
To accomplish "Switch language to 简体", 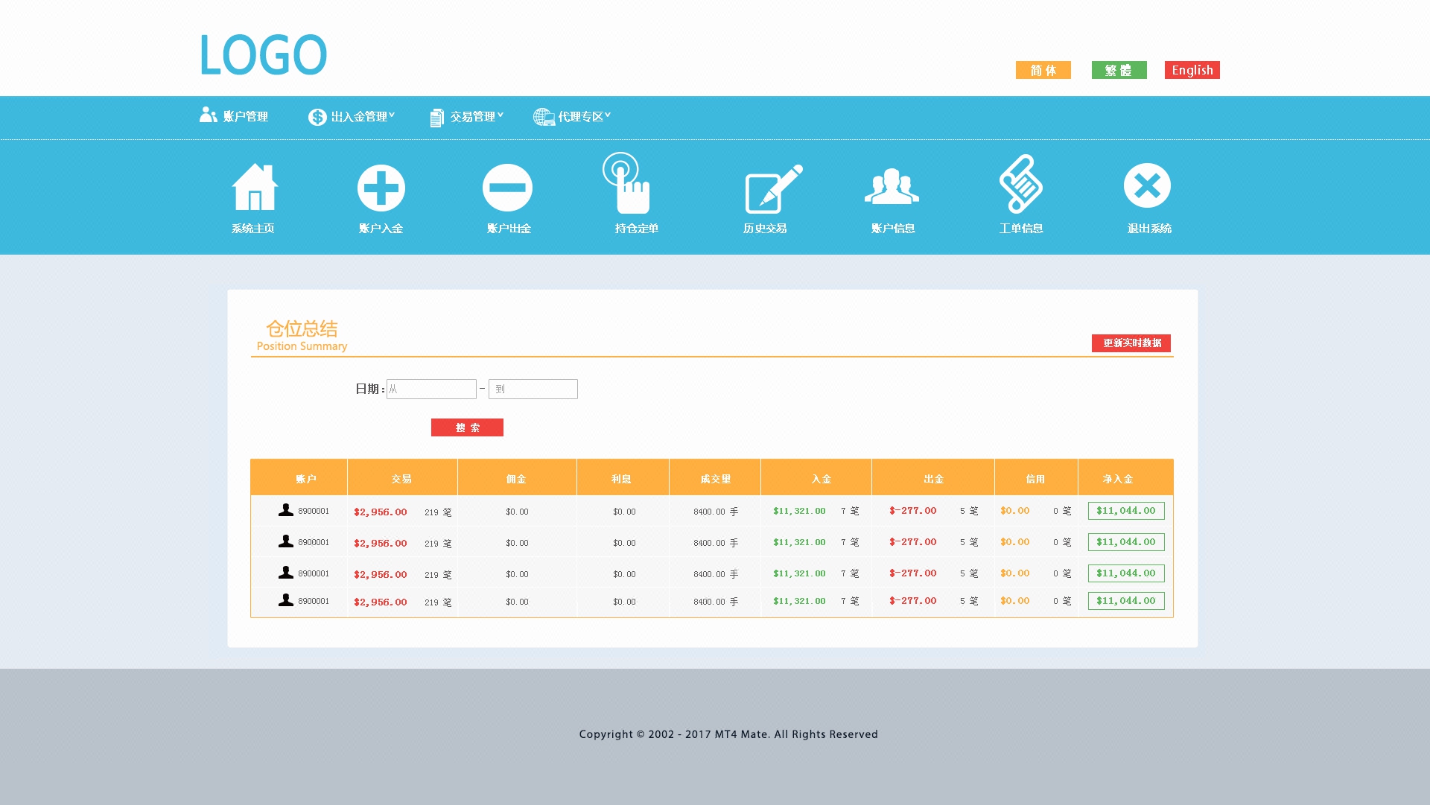I will click(1043, 70).
